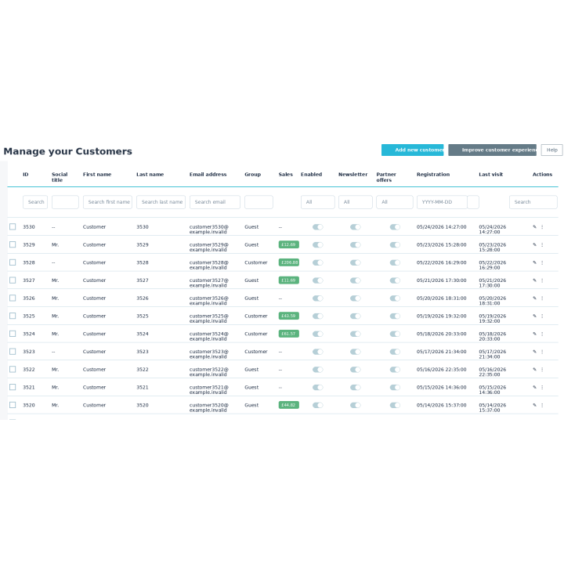
Task: Open the Partner offers filter dropdown
Action: click(x=395, y=202)
